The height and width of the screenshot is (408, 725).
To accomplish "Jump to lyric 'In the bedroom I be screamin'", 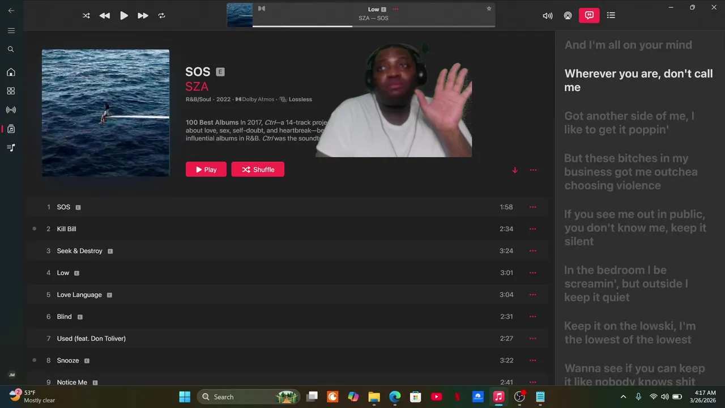I will [x=626, y=283].
